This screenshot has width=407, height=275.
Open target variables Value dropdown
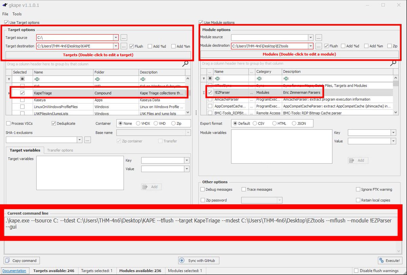tap(187, 169)
